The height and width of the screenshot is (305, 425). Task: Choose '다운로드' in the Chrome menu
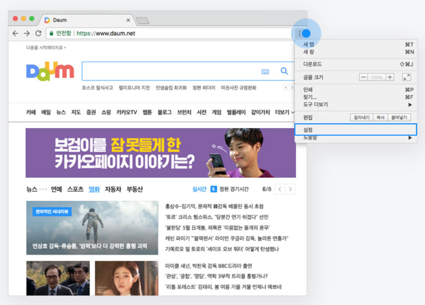(356, 64)
